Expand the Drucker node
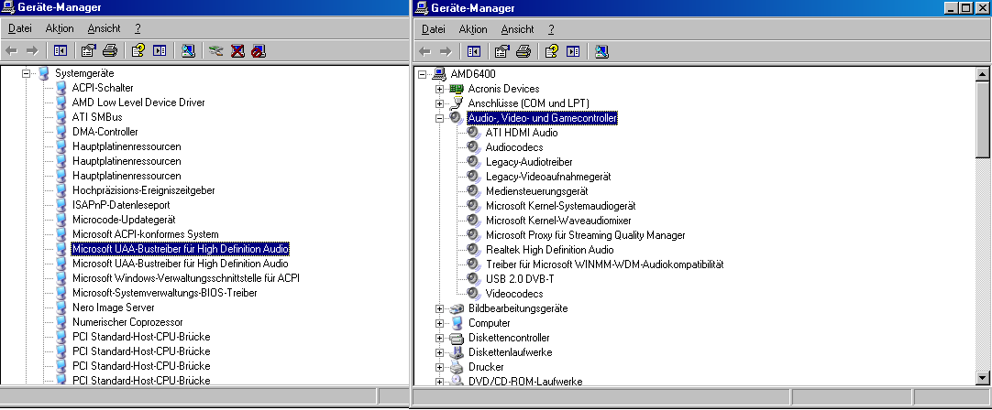This screenshot has height=410, width=992. pyautogui.click(x=440, y=367)
